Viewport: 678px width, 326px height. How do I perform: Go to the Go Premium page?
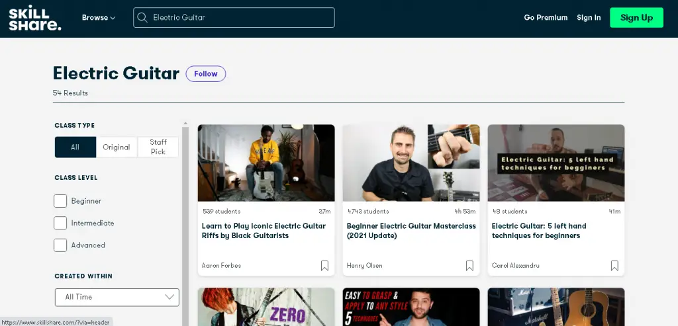tap(546, 18)
